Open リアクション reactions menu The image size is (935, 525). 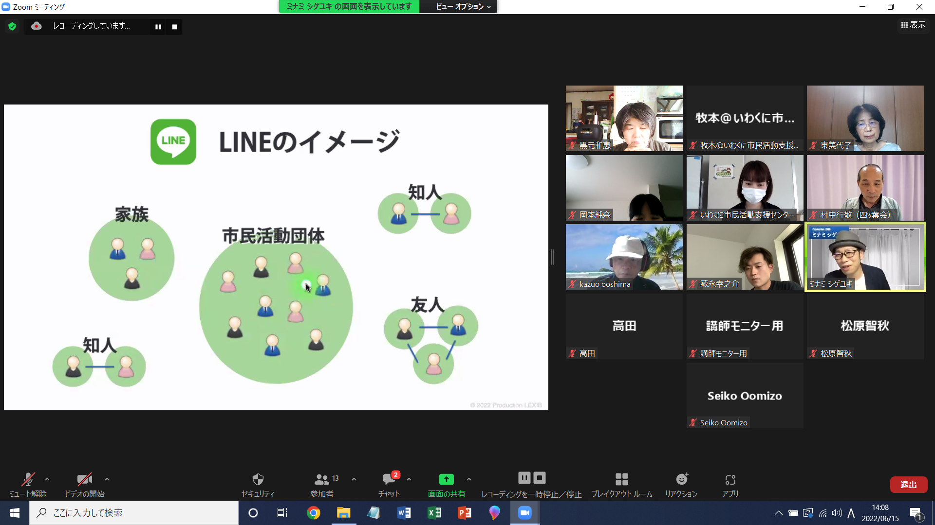681,485
